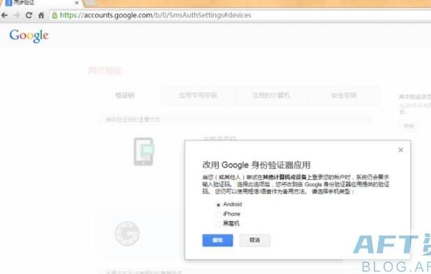Screen dimensions: 431x274
Task: Switch to the 注册的计算机 tab
Action: [271, 96]
